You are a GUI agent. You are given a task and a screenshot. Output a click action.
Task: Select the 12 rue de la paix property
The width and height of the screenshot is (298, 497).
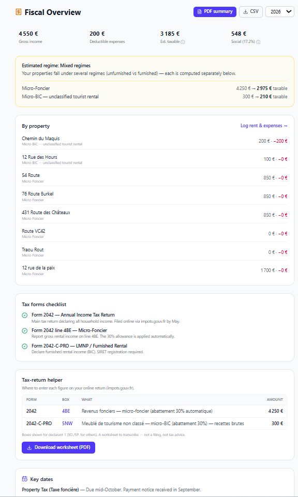tap(155, 270)
